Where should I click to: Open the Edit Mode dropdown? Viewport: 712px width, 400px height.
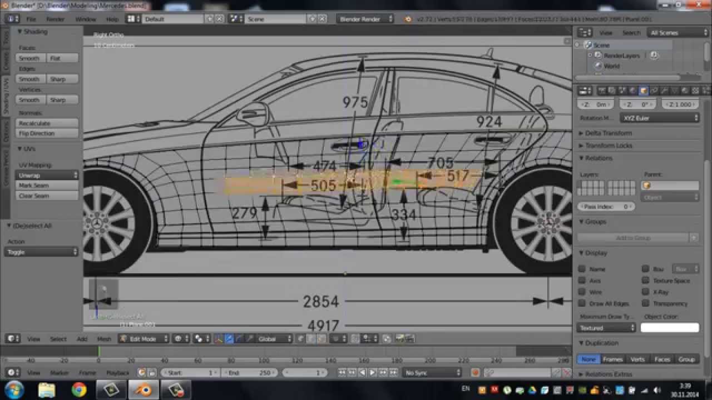[x=144, y=338]
